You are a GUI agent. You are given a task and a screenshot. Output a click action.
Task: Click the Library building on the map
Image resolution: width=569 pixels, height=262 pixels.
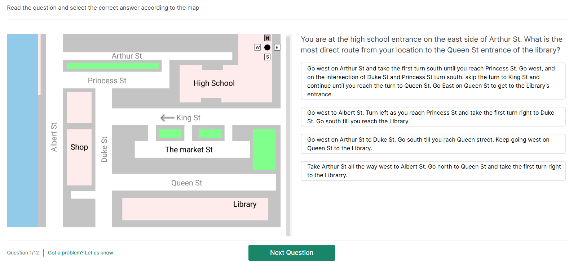[195, 209]
